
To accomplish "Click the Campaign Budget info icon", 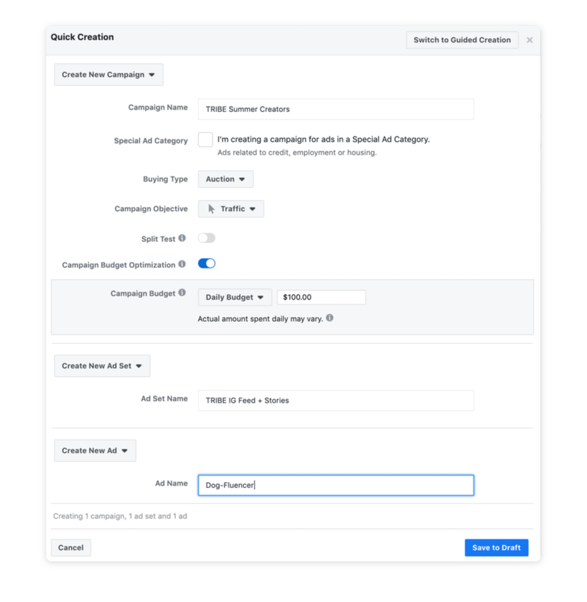I will point(182,293).
